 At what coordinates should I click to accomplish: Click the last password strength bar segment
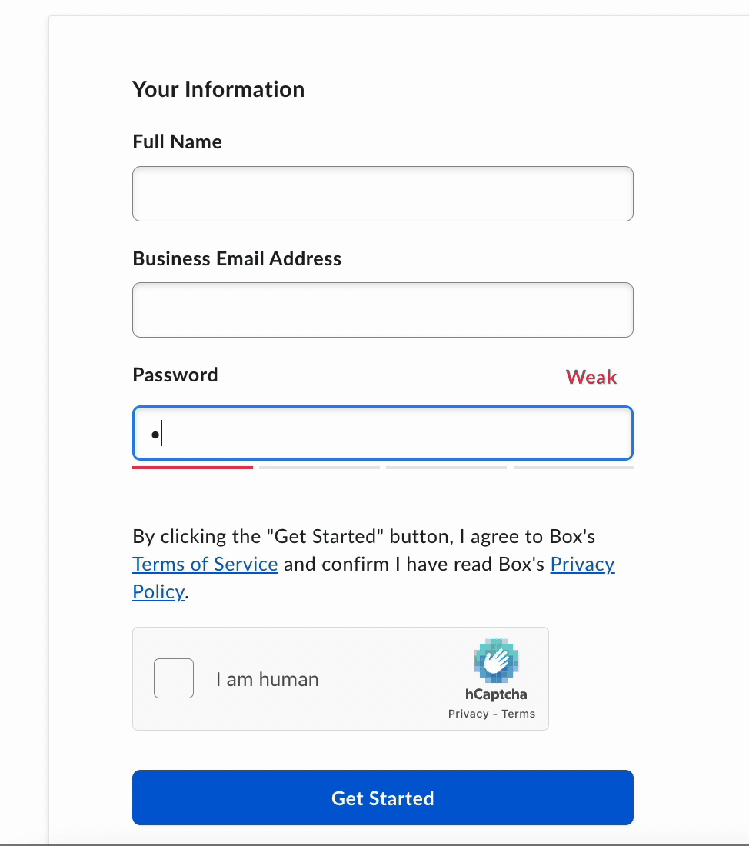pos(573,468)
